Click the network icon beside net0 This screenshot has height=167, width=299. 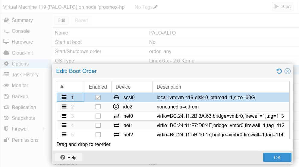coord(116,116)
